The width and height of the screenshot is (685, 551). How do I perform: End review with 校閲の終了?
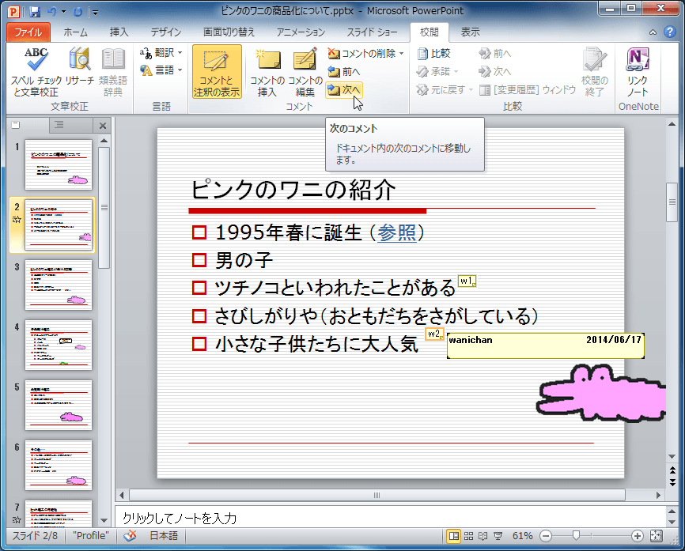[593, 70]
